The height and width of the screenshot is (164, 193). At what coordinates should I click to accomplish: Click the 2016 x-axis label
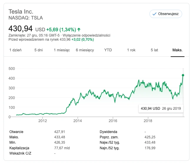pos(113,121)
